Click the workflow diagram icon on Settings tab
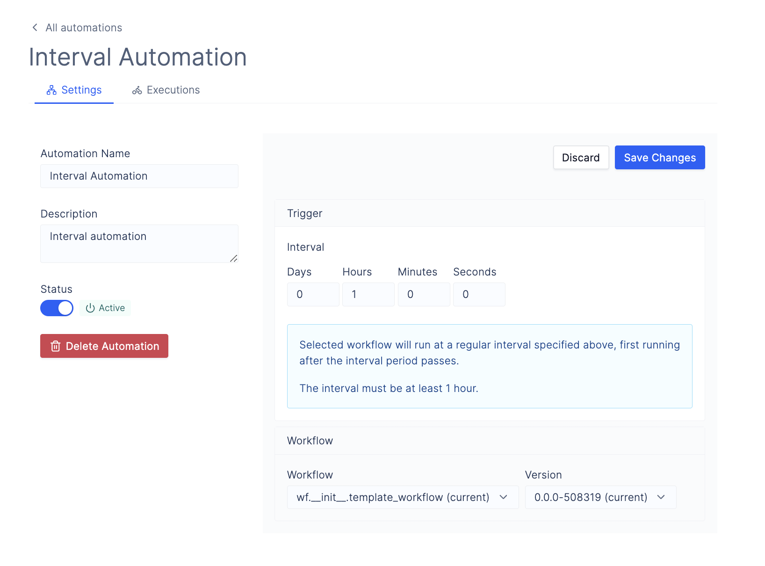 [51, 89]
